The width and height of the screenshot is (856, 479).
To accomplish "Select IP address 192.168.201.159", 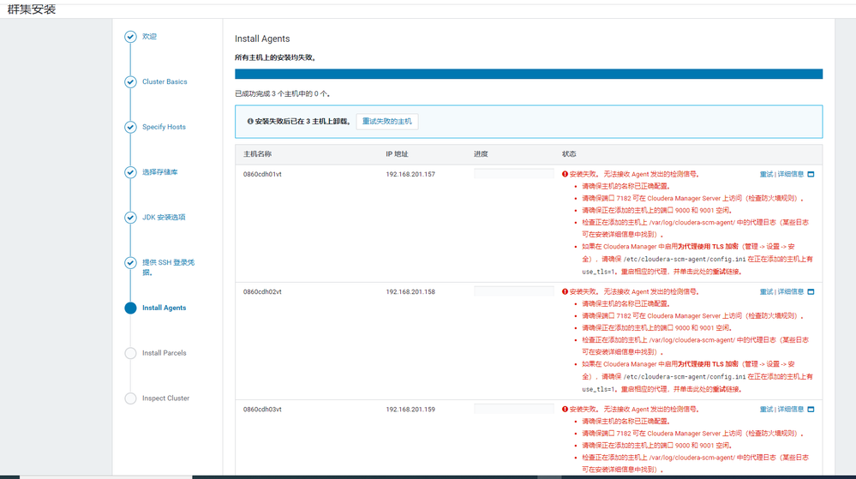I will (x=410, y=409).
